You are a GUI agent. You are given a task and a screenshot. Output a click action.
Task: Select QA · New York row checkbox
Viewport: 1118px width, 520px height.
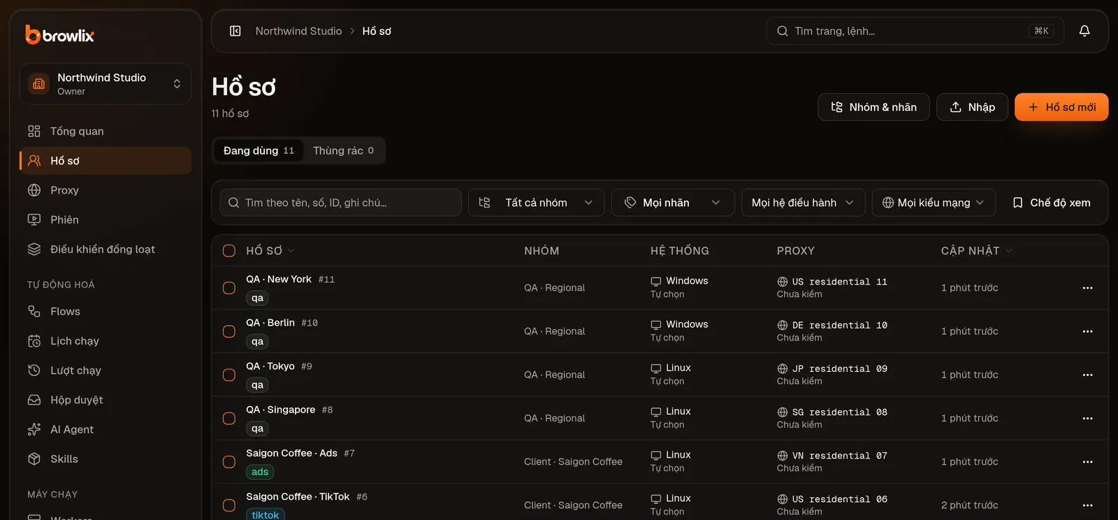(229, 288)
